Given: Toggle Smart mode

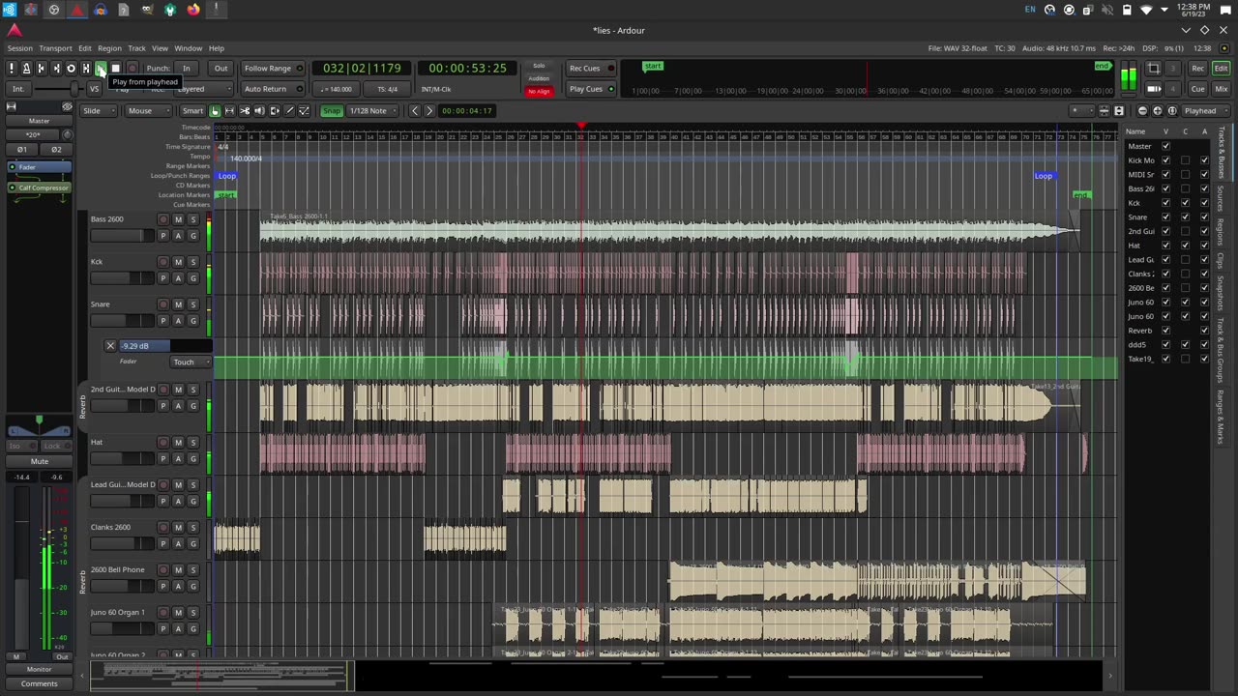Looking at the screenshot, I should pos(192,111).
